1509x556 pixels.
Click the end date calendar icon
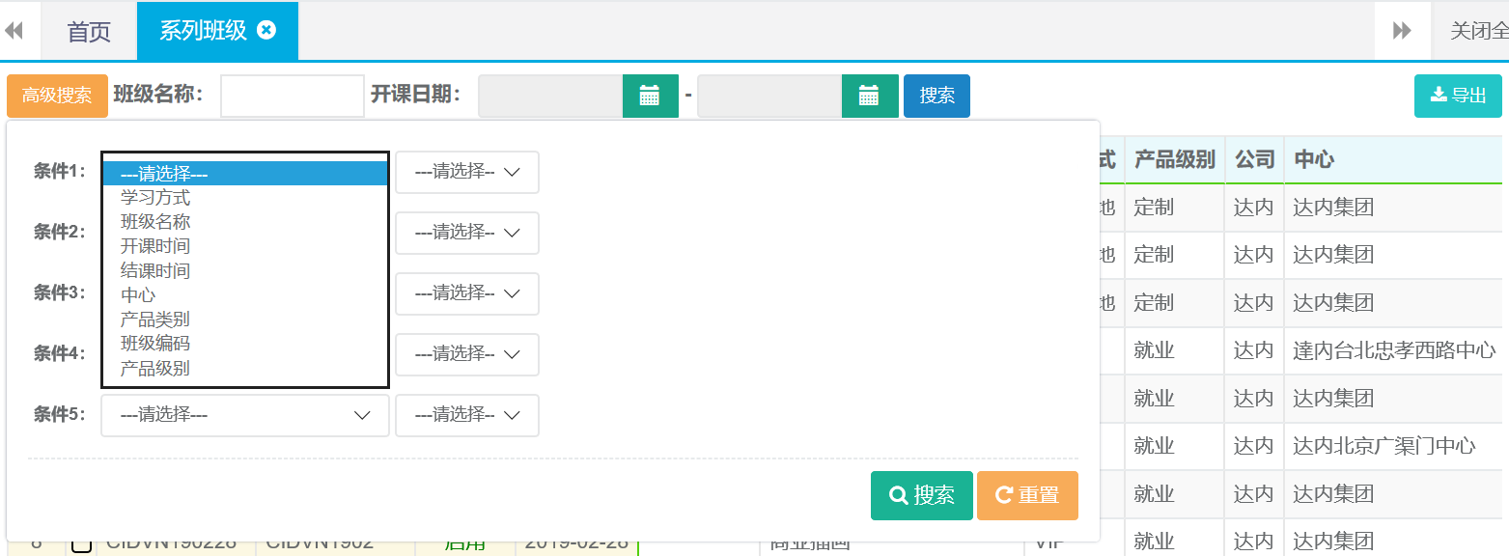(x=869, y=96)
